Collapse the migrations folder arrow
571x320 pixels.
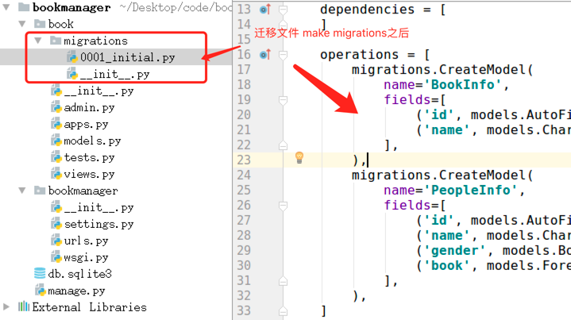point(38,40)
